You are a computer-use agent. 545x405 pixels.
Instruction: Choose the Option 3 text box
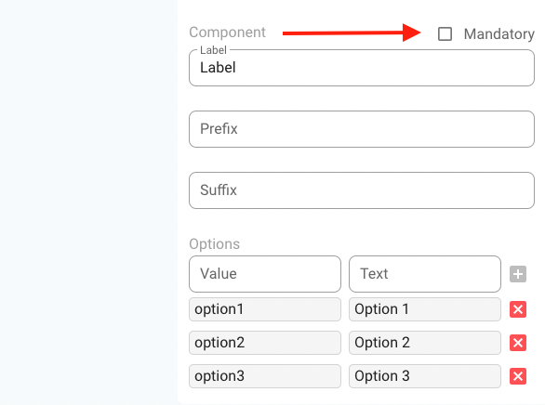click(x=425, y=376)
